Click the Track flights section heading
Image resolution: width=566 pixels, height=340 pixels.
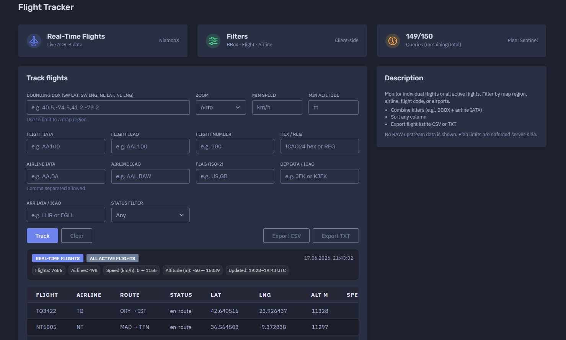(x=47, y=78)
